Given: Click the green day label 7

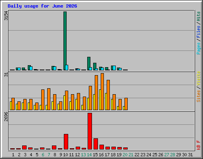Looking at the screenshot, I should tap(49, 155).
